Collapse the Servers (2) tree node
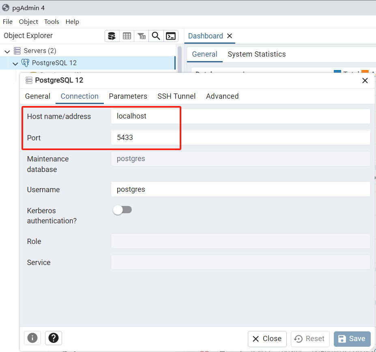 point(7,51)
